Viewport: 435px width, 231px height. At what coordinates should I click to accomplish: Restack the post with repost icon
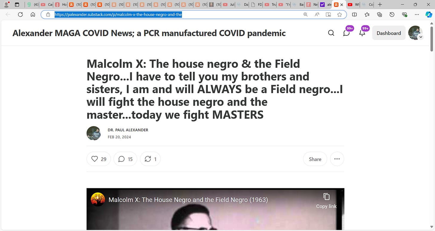[150, 159]
